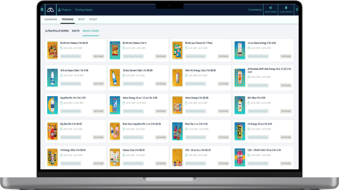339x190 pixels.
Task: Click Brand-Funded Promotion tag on Ashoc Energy 2 for $3.69
Action: (x=196, y=111)
